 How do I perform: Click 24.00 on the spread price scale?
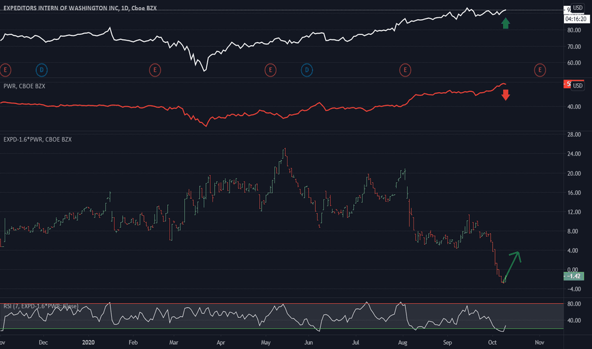tap(574, 154)
